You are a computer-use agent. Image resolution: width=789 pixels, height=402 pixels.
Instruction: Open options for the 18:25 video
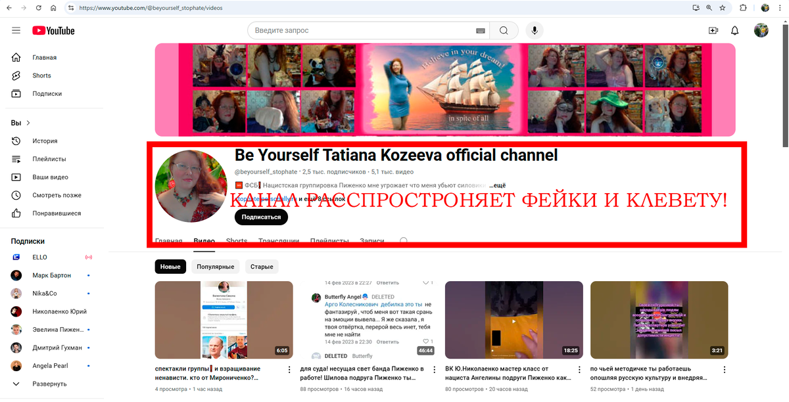click(580, 370)
